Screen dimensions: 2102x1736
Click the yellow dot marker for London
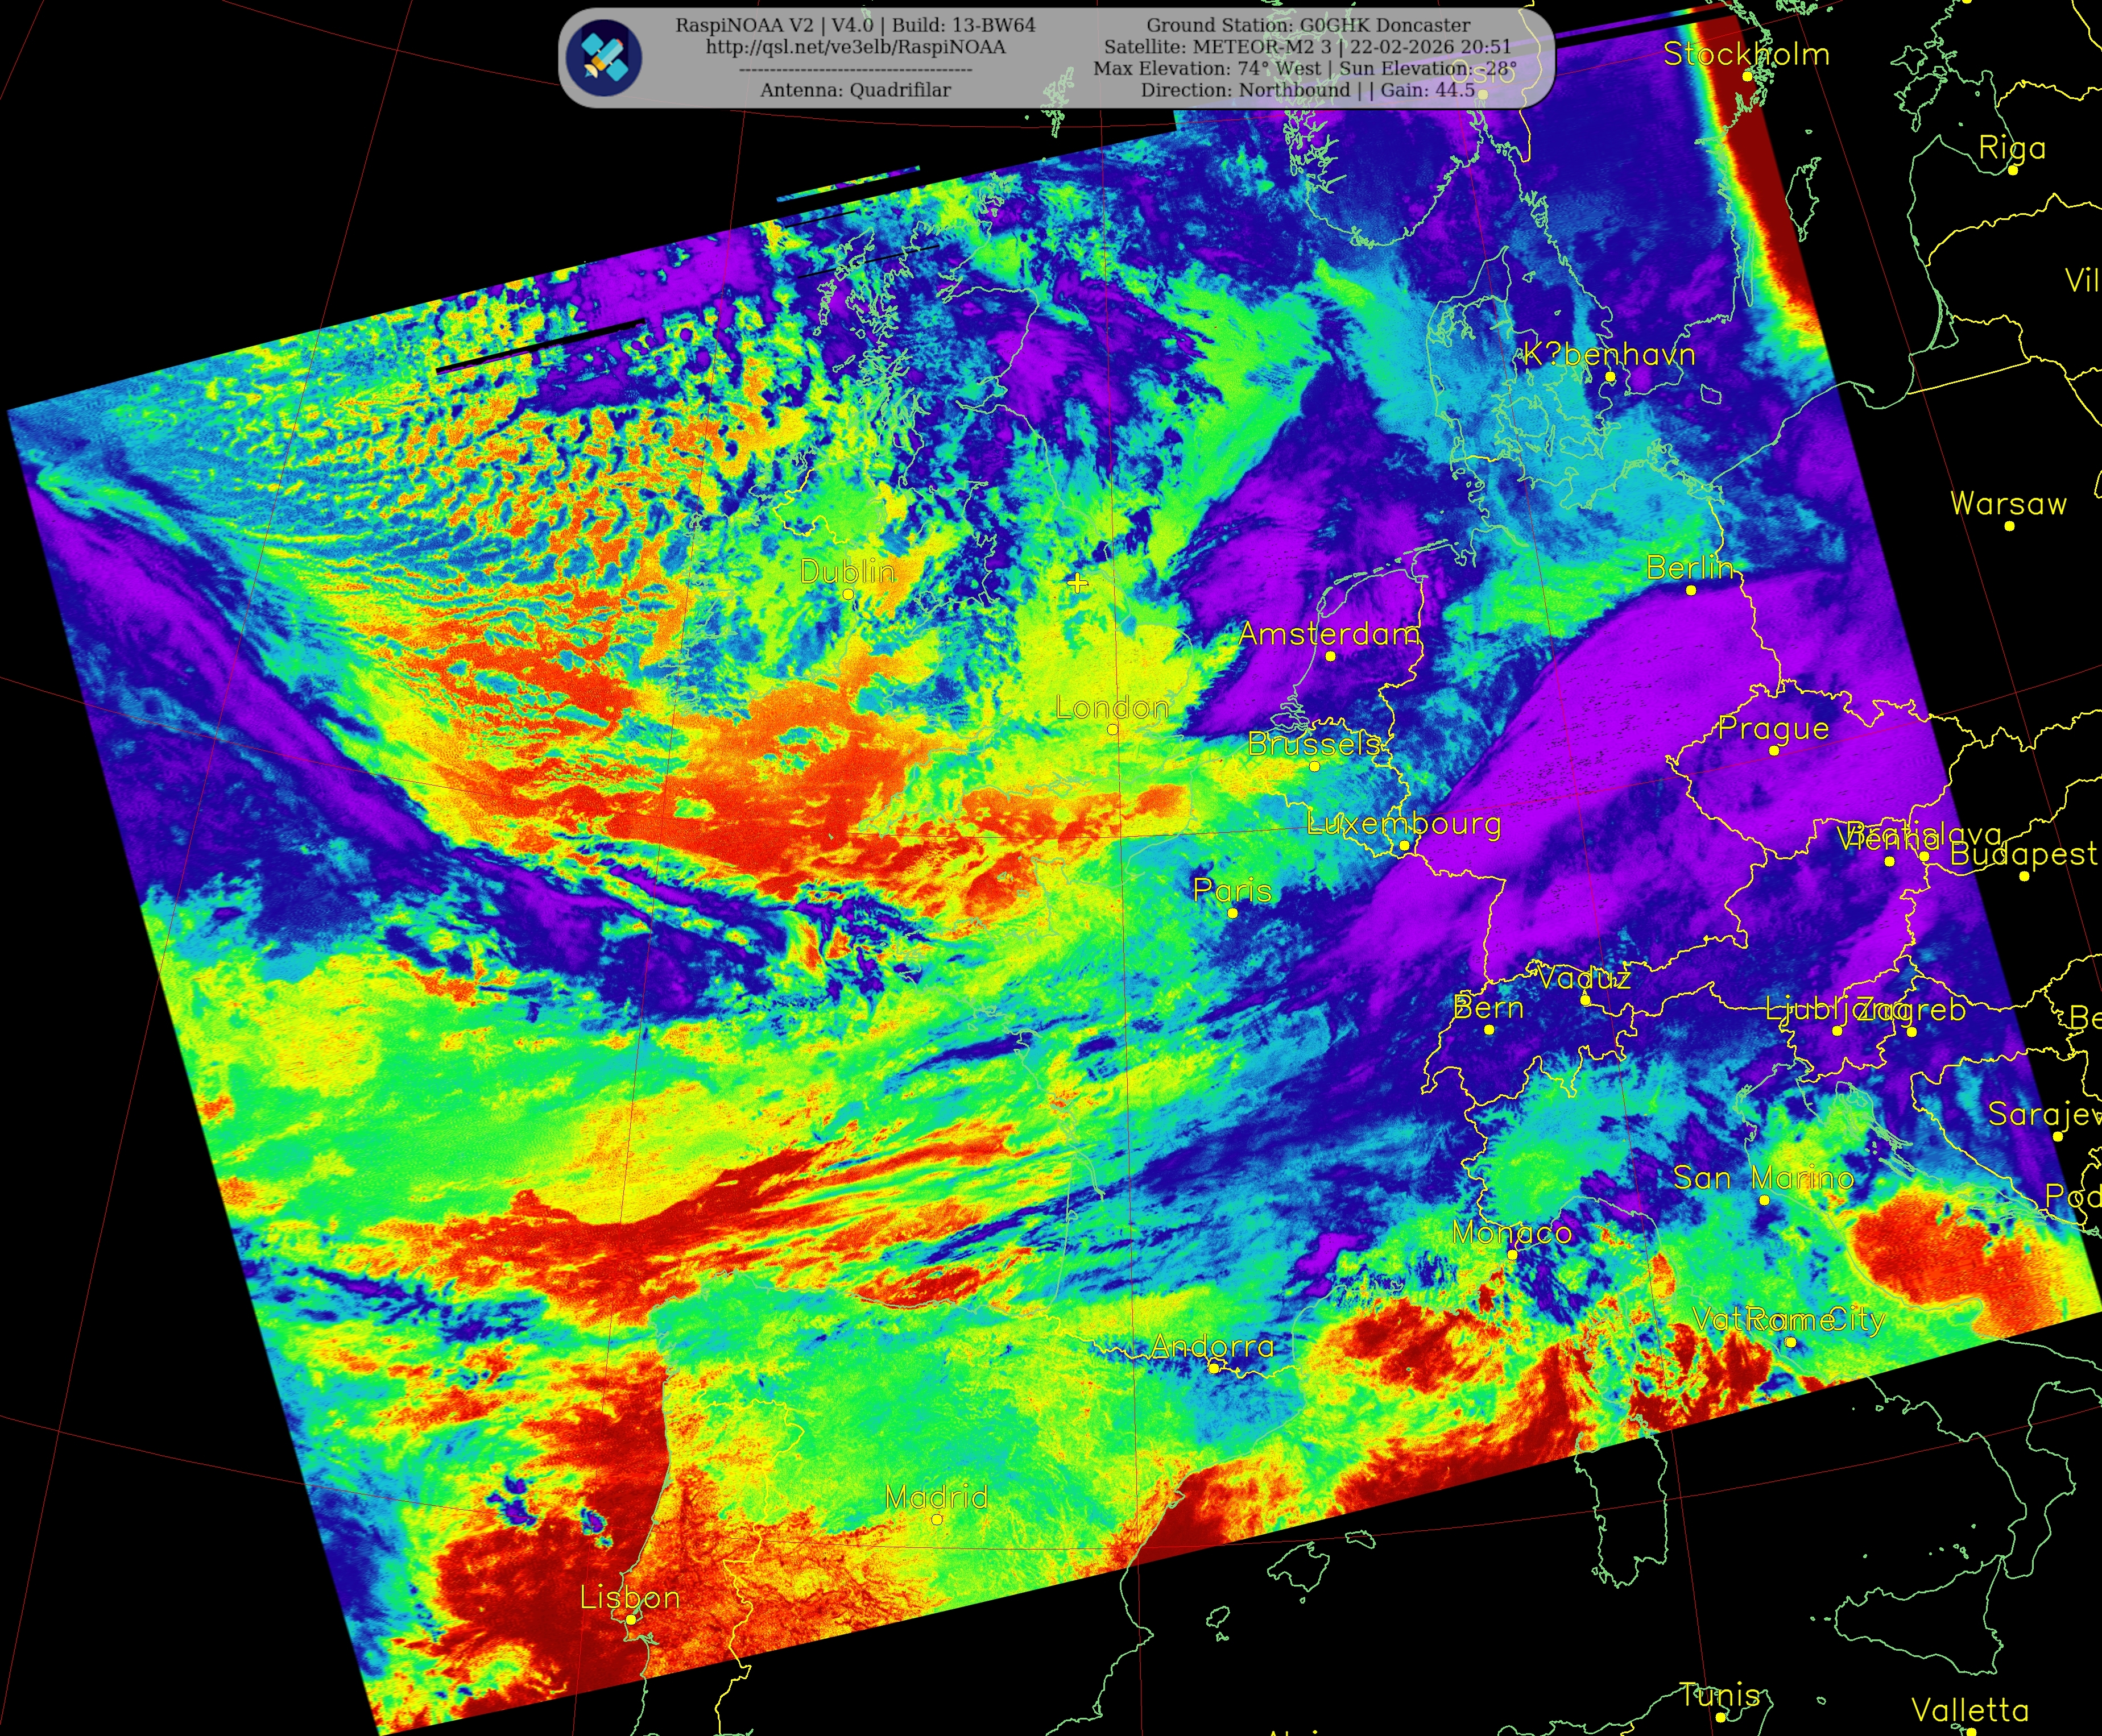tap(1112, 730)
